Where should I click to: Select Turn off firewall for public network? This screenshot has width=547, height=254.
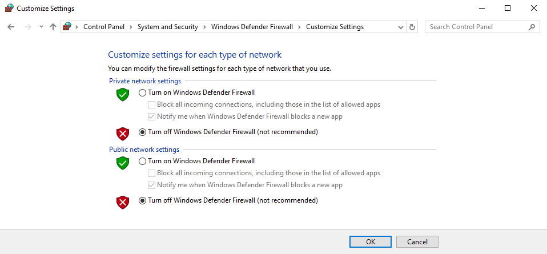143,200
